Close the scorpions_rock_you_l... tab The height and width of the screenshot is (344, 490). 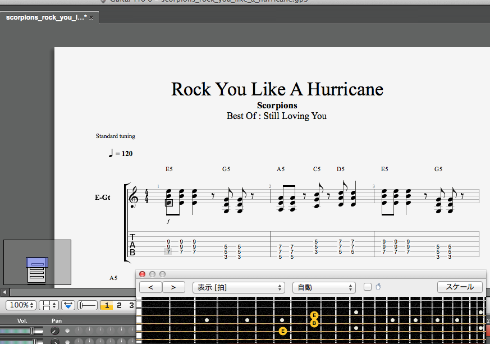click(91, 18)
